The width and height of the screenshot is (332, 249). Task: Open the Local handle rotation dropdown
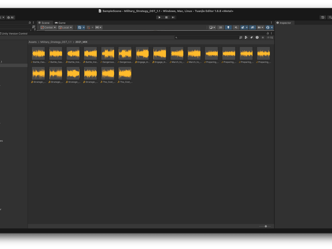(65, 27)
